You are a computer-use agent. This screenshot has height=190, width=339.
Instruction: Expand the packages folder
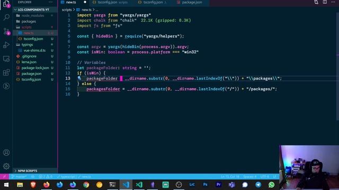pos(29,21)
